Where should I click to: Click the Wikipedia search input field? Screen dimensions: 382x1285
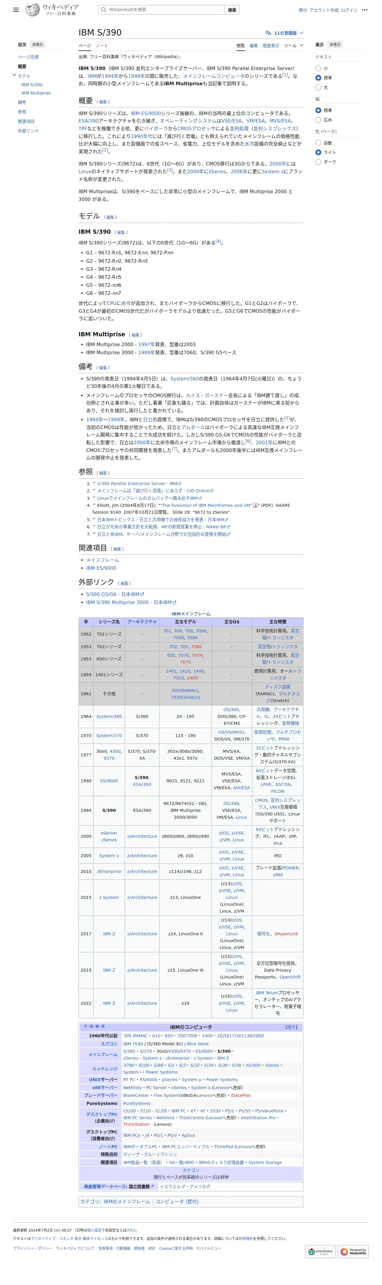161,10
